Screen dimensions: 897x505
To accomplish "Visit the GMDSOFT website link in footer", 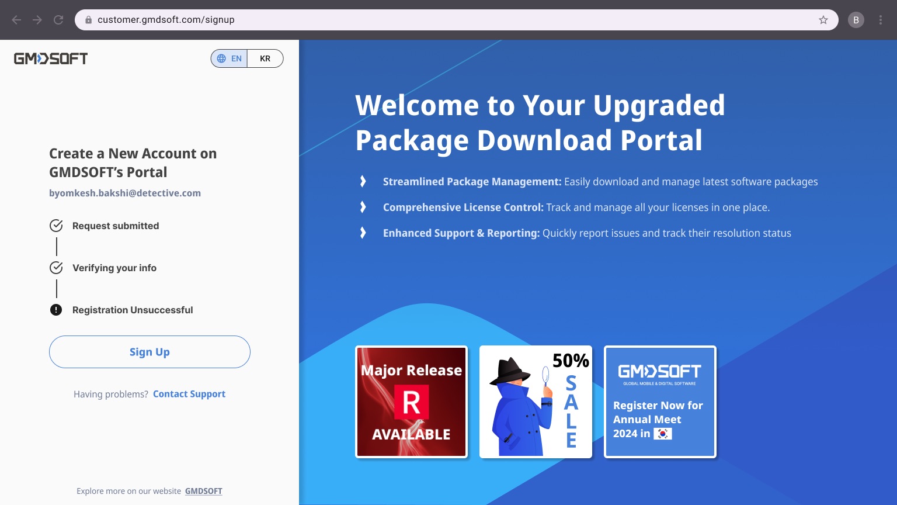I will click(204, 491).
